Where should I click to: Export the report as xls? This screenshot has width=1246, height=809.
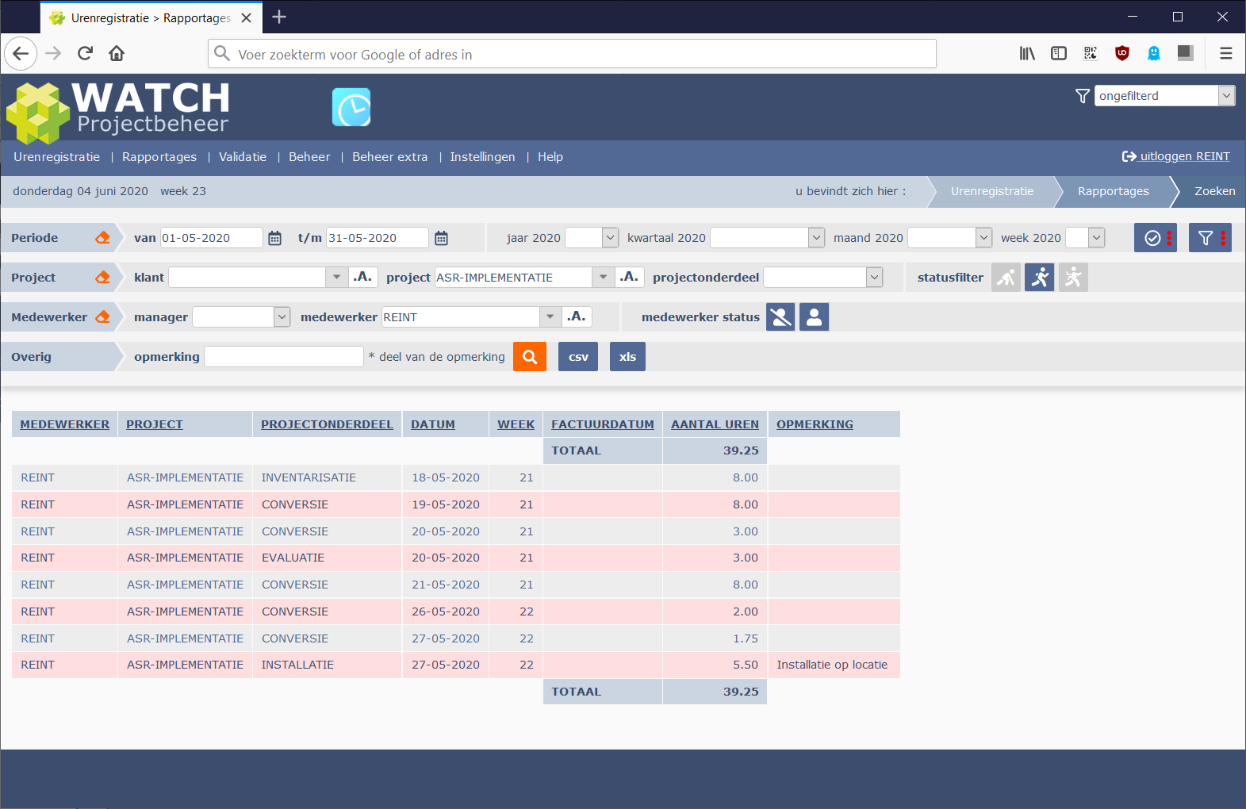coord(627,357)
